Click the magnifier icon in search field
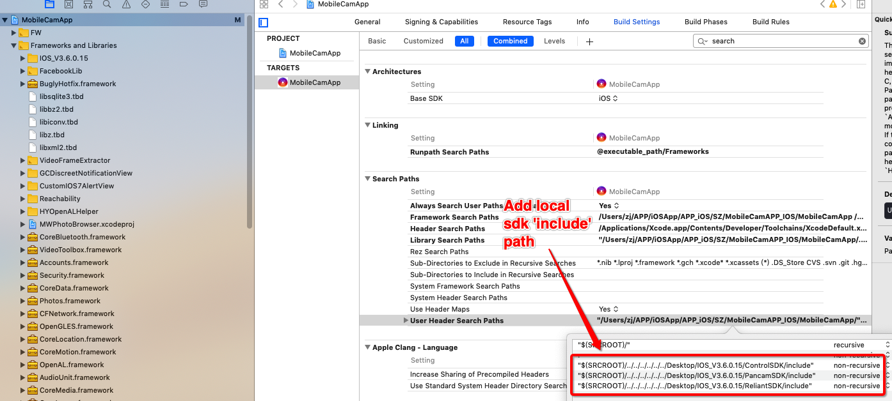The image size is (892, 401). point(703,41)
